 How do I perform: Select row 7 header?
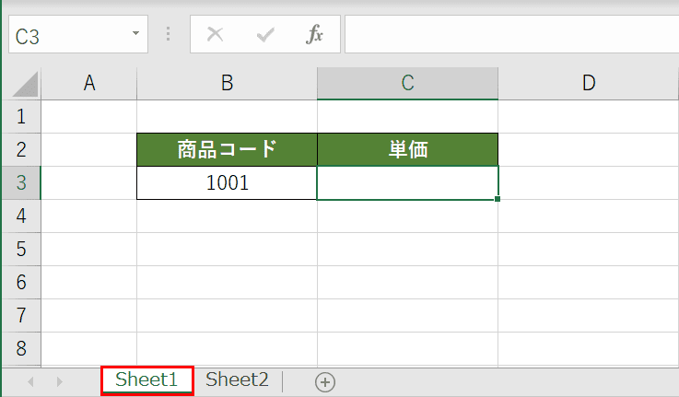pyautogui.click(x=21, y=316)
